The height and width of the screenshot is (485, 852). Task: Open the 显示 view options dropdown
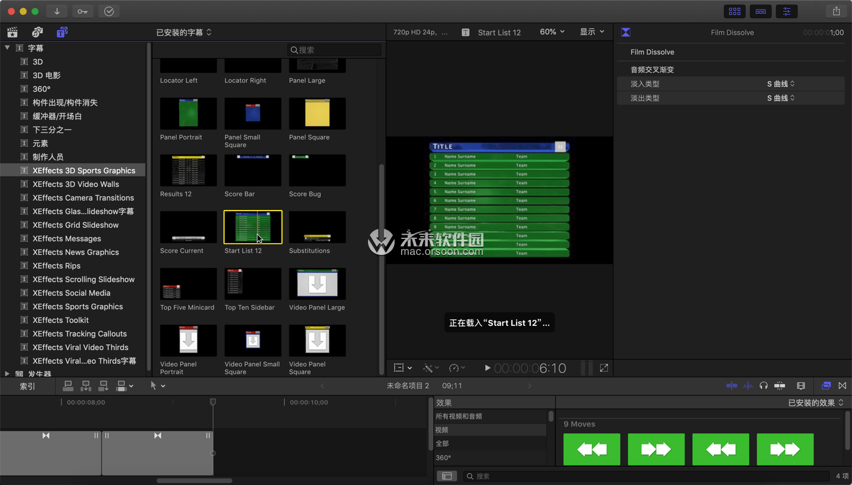pos(592,32)
